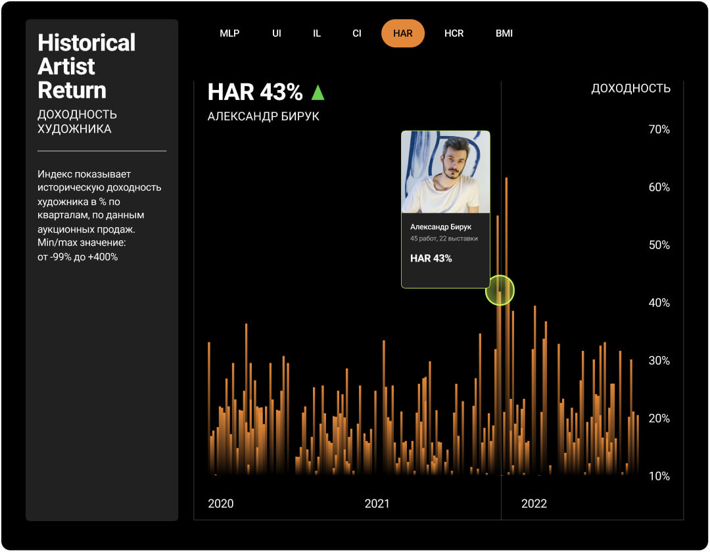Click the ДОХОДНОСТЬ axis header
Screen dimensions: 710x552
[x=630, y=89]
